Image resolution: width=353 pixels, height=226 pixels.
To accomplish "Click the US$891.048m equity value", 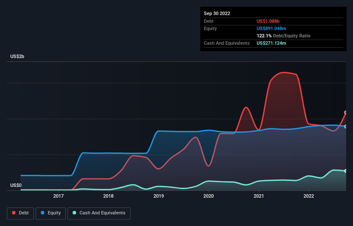I will pos(271,28).
